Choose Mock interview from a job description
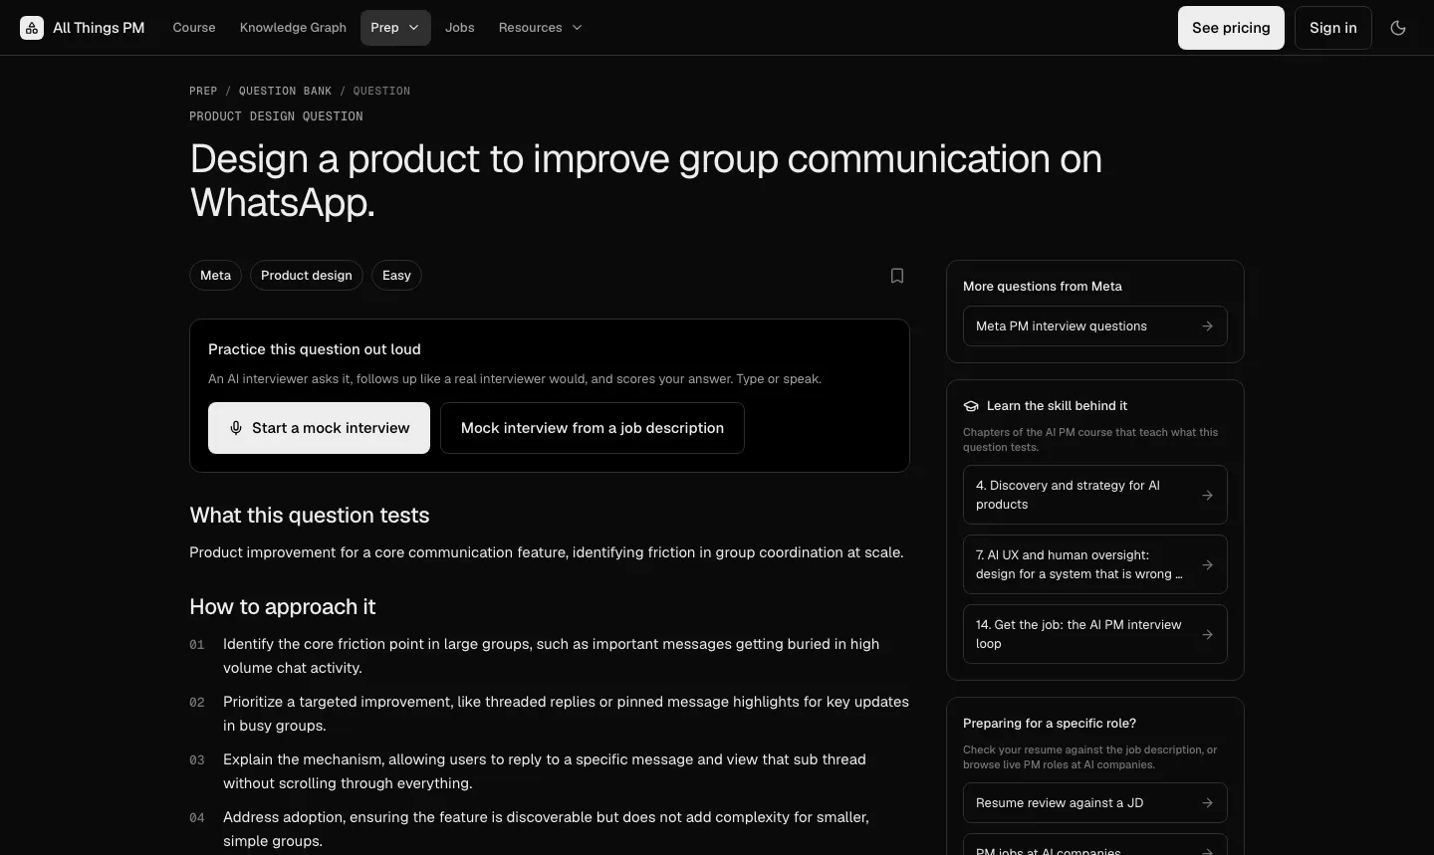 [x=593, y=428]
